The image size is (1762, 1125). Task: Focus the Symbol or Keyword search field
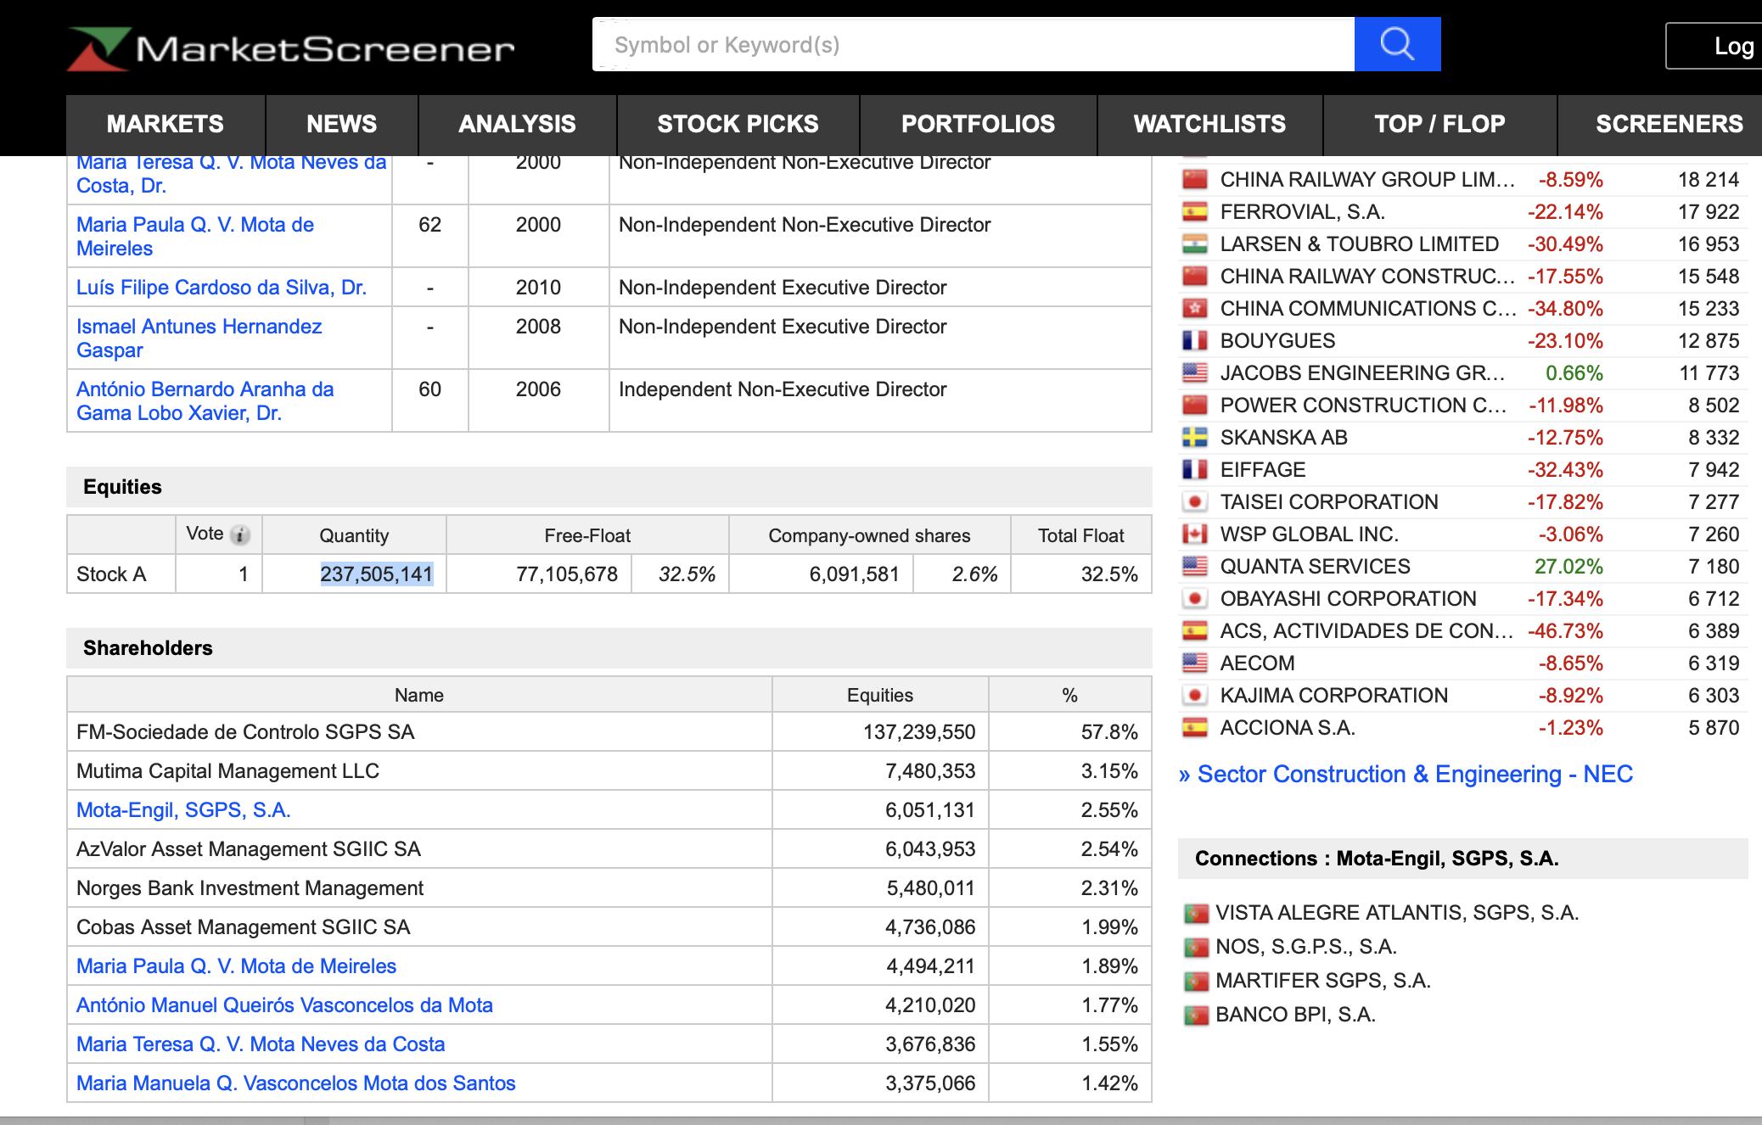click(x=973, y=44)
